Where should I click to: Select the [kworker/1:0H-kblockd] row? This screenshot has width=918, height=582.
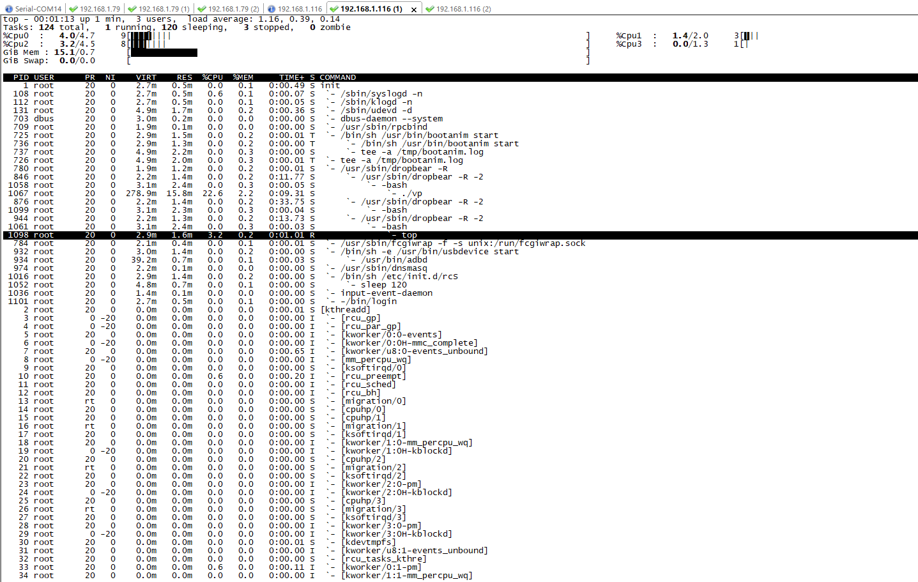(x=460, y=451)
